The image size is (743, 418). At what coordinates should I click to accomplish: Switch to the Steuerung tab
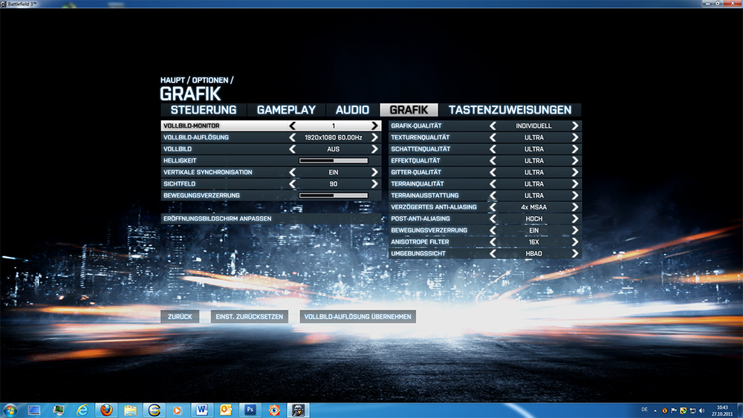(x=204, y=110)
